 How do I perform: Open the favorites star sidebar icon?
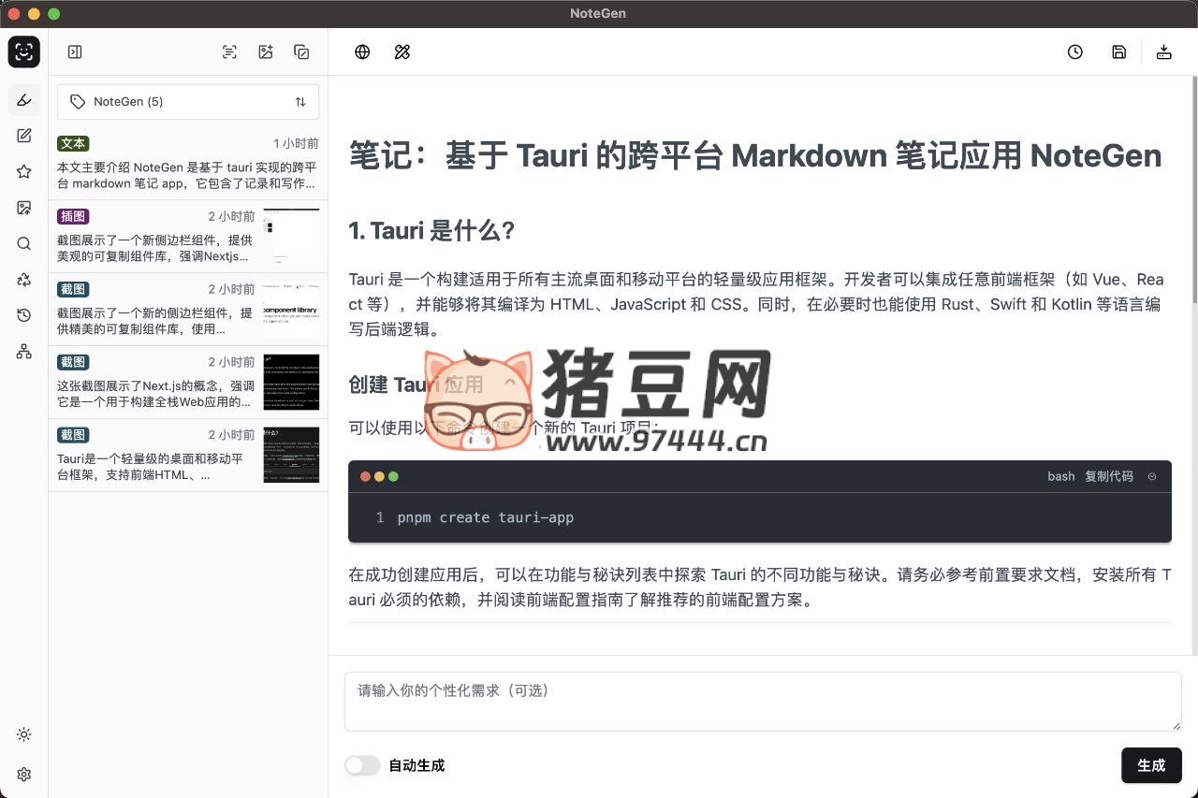tap(24, 172)
